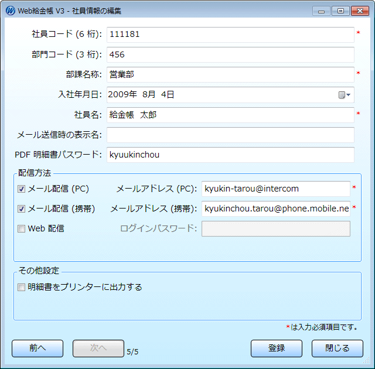Maximize the employee edit window

pos(340,11)
